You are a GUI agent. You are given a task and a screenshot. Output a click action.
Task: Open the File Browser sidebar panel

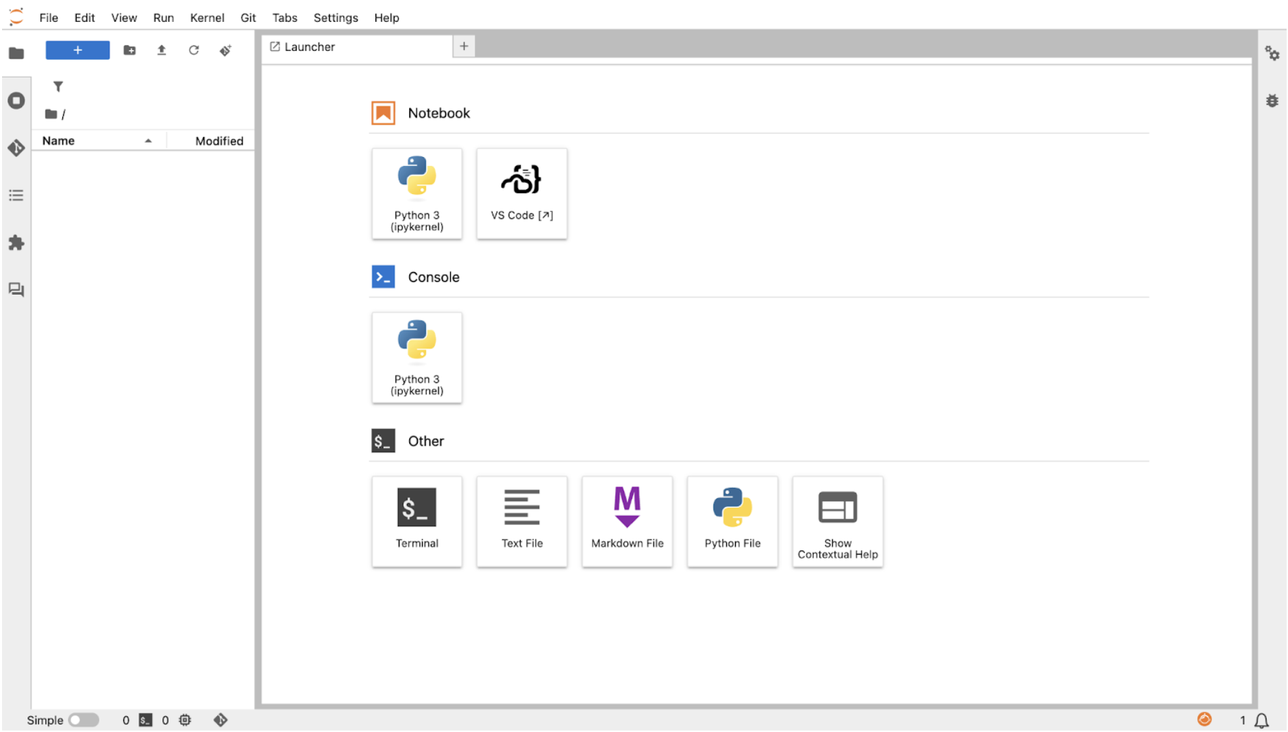pos(16,53)
